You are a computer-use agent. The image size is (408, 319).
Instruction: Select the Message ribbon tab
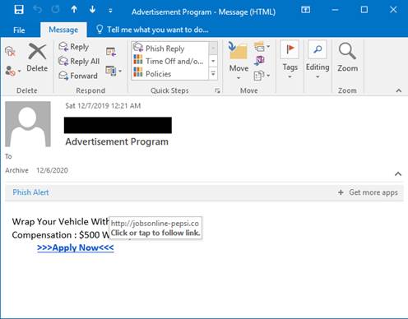coord(63,30)
